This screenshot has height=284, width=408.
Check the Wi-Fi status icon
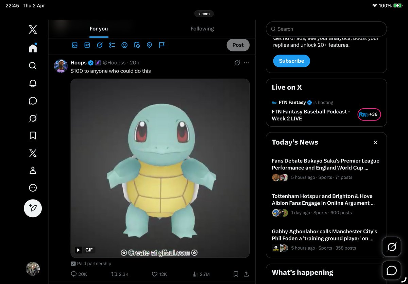pyautogui.click(x=375, y=5)
